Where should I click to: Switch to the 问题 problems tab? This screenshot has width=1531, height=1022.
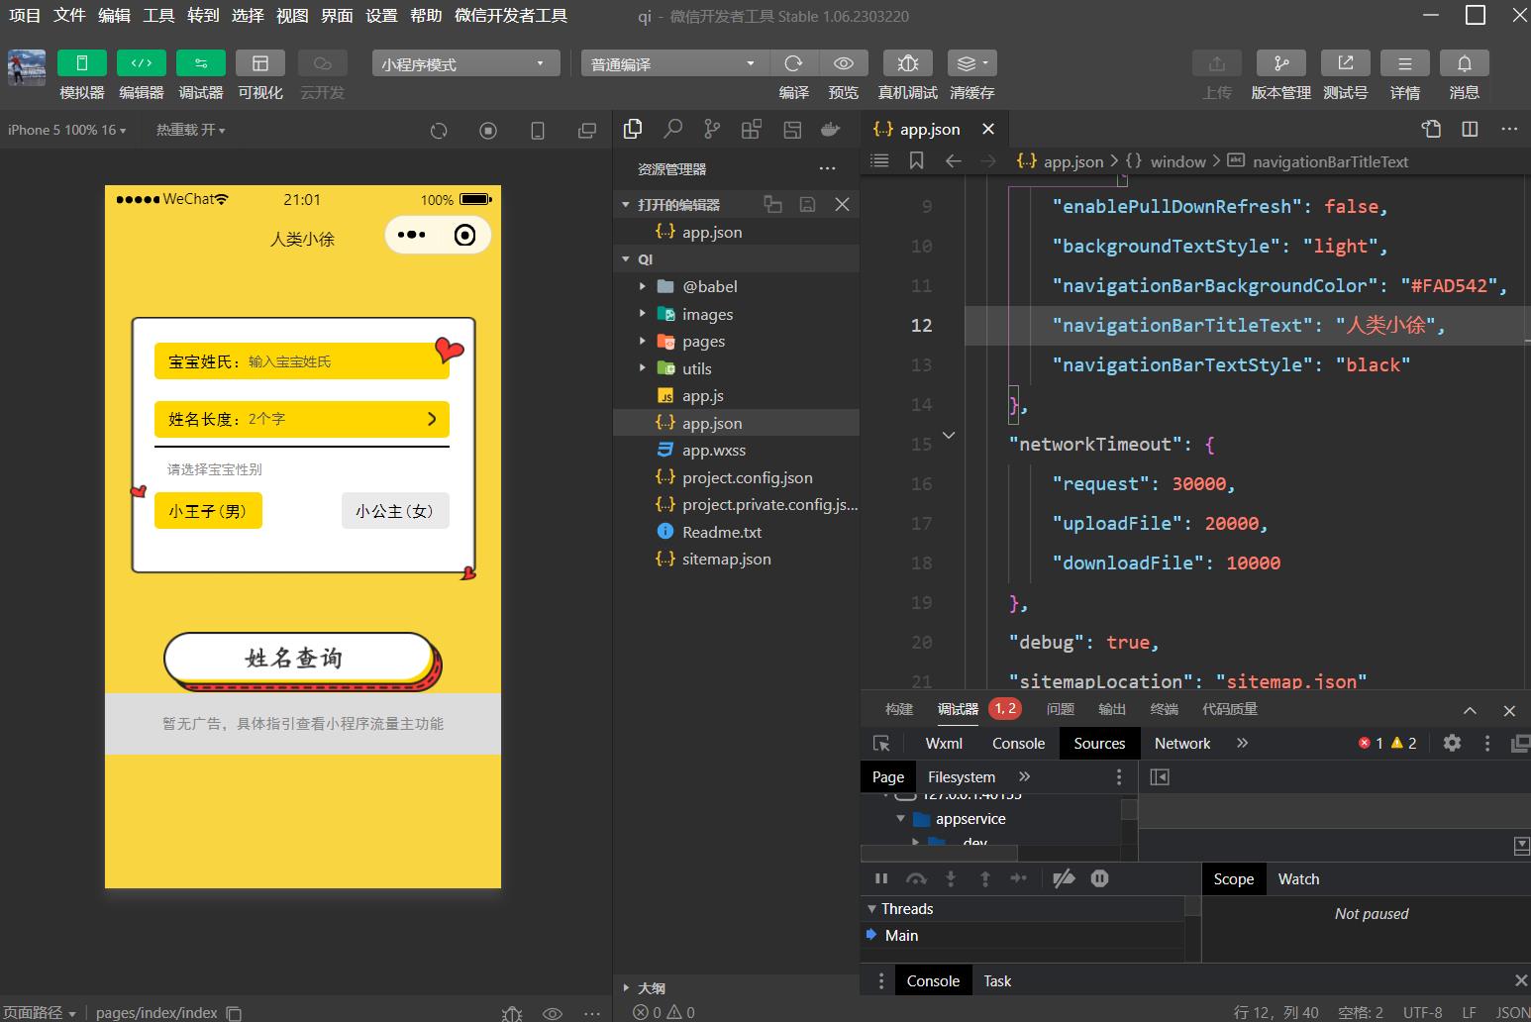click(x=1061, y=709)
